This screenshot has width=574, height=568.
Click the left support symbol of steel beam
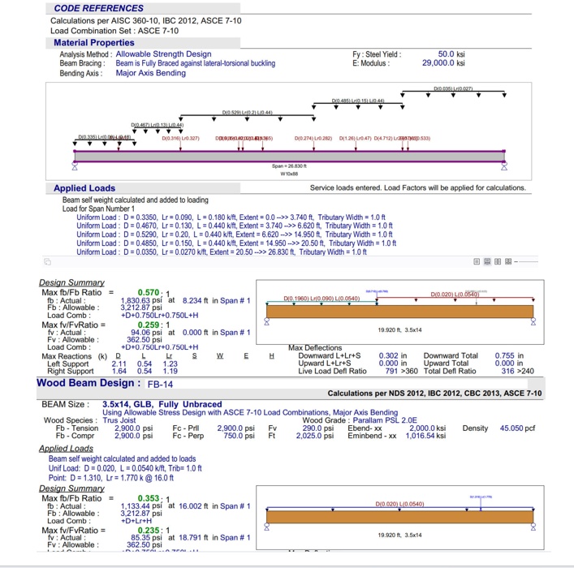pyautogui.click(x=75, y=166)
